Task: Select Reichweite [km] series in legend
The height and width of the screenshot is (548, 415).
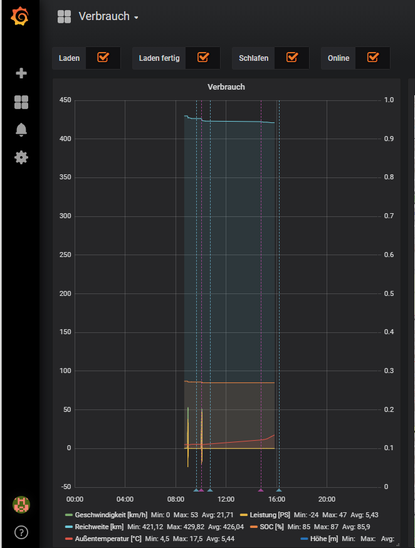Action: click(x=98, y=527)
